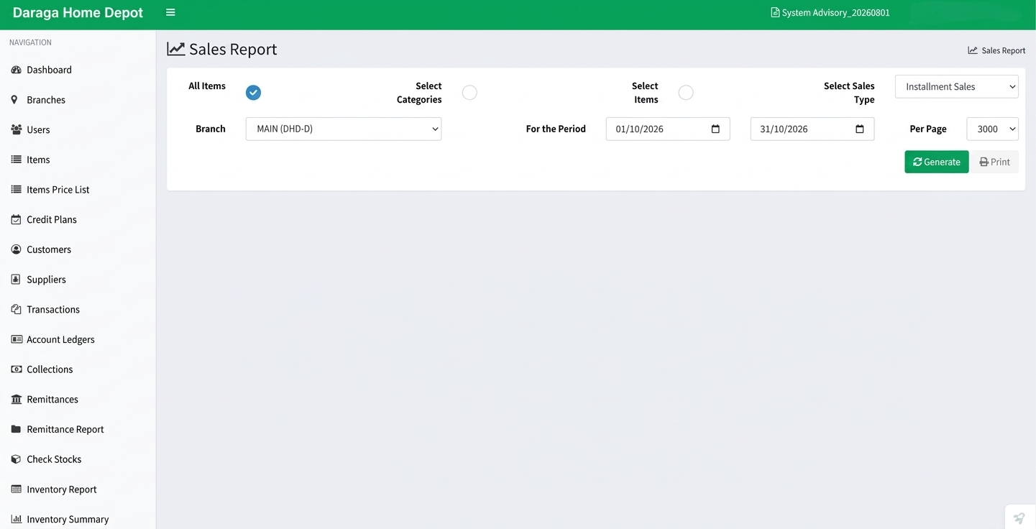The width and height of the screenshot is (1036, 529).
Task: Click the Sales Report breadcrumb link
Action: (996, 50)
